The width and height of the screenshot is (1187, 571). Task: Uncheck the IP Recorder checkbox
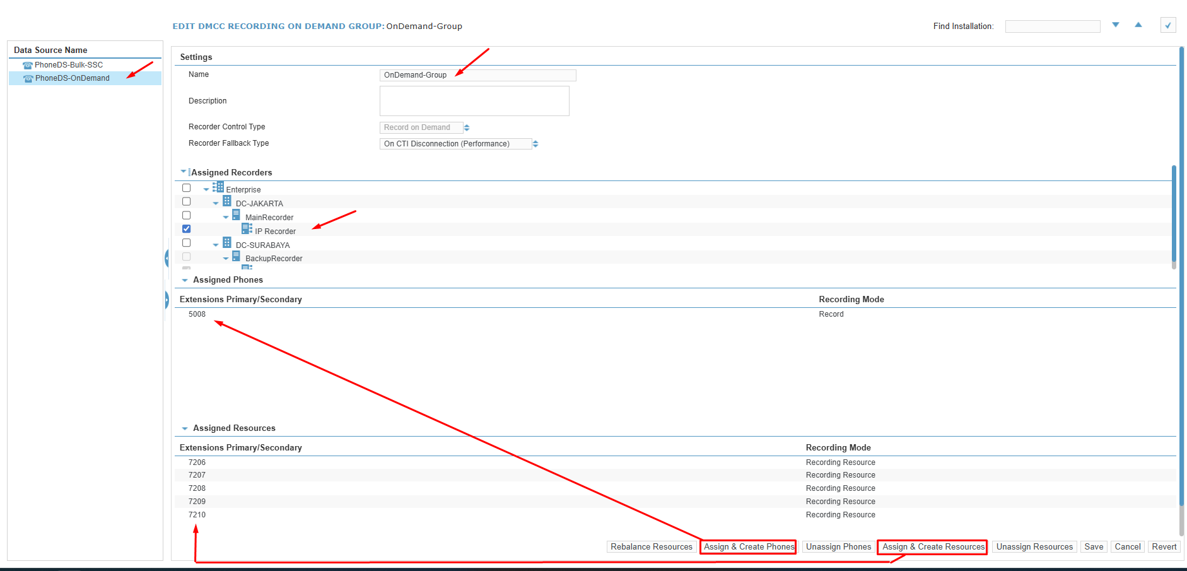pyautogui.click(x=187, y=229)
